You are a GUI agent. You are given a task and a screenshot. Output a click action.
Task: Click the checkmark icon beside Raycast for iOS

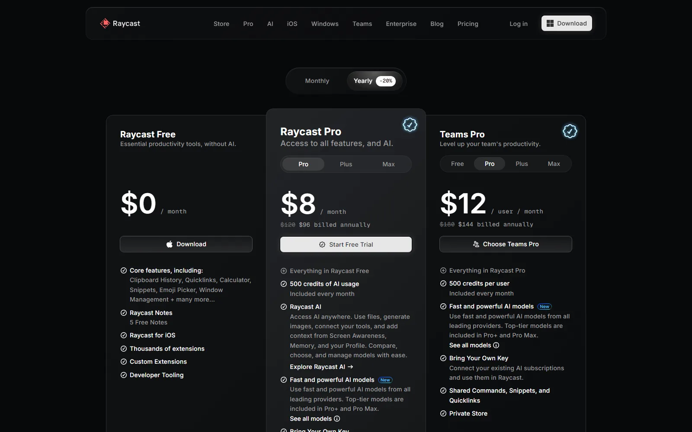[124, 335]
